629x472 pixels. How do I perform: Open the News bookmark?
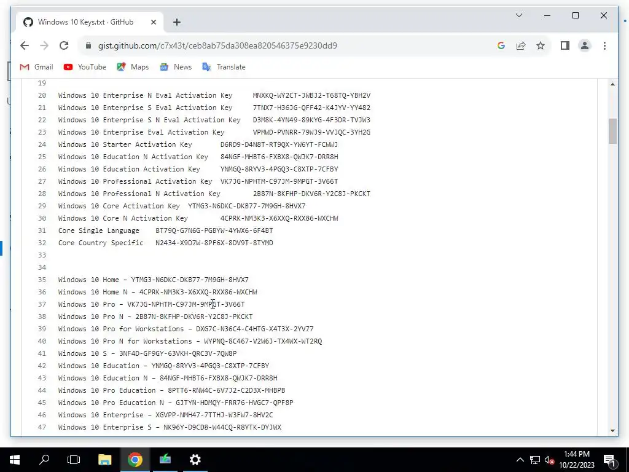coord(176,67)
